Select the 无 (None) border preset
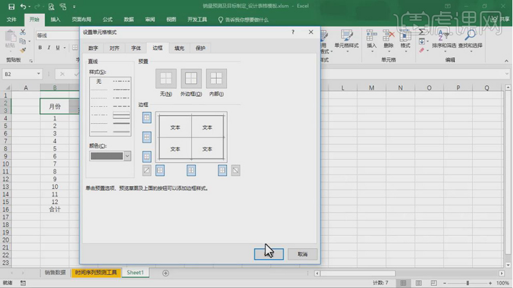This screenshot has height=288, width=513. coord(166,79)
